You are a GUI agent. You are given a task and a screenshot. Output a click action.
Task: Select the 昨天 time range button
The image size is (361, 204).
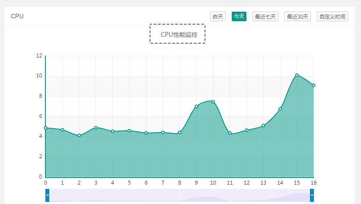pyautogui.click(x=217, y=16)
